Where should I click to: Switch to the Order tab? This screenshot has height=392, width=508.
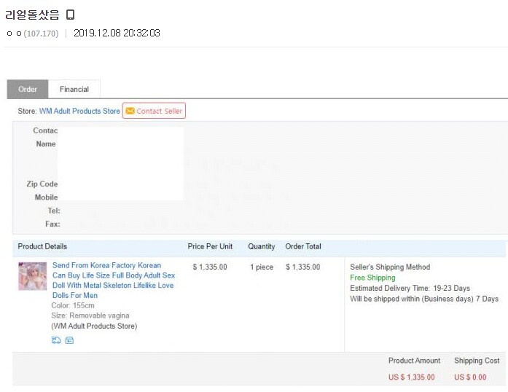tap(28, 89)
